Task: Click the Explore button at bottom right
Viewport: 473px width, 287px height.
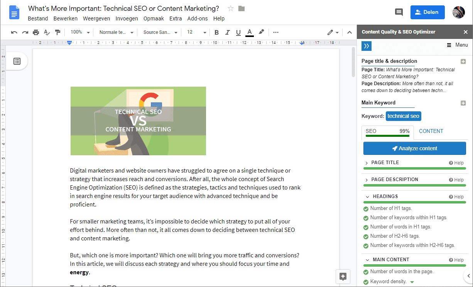Action: [343, 276]
